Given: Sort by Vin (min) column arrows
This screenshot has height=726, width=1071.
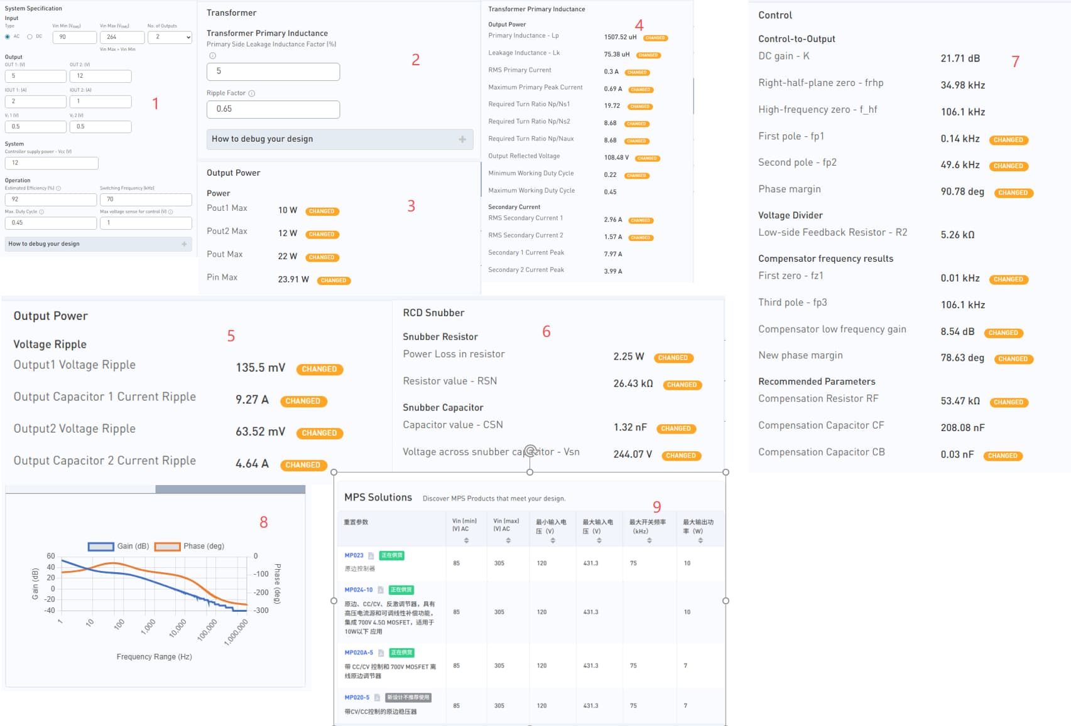Looking at the screenshot, I should coord(466,540).
